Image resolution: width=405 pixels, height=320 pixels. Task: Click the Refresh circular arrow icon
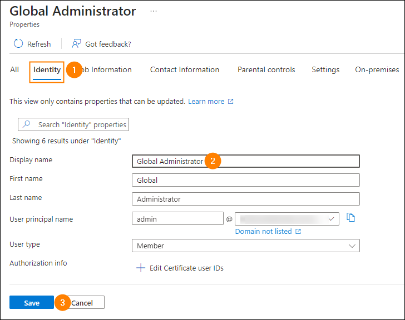(18, 43)
